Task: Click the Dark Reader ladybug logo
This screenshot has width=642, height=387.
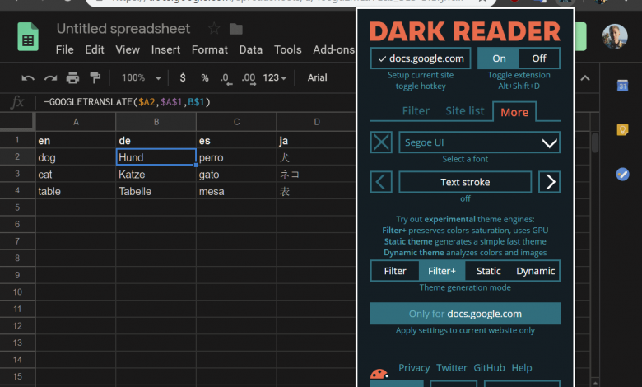Action: point(379,374)
